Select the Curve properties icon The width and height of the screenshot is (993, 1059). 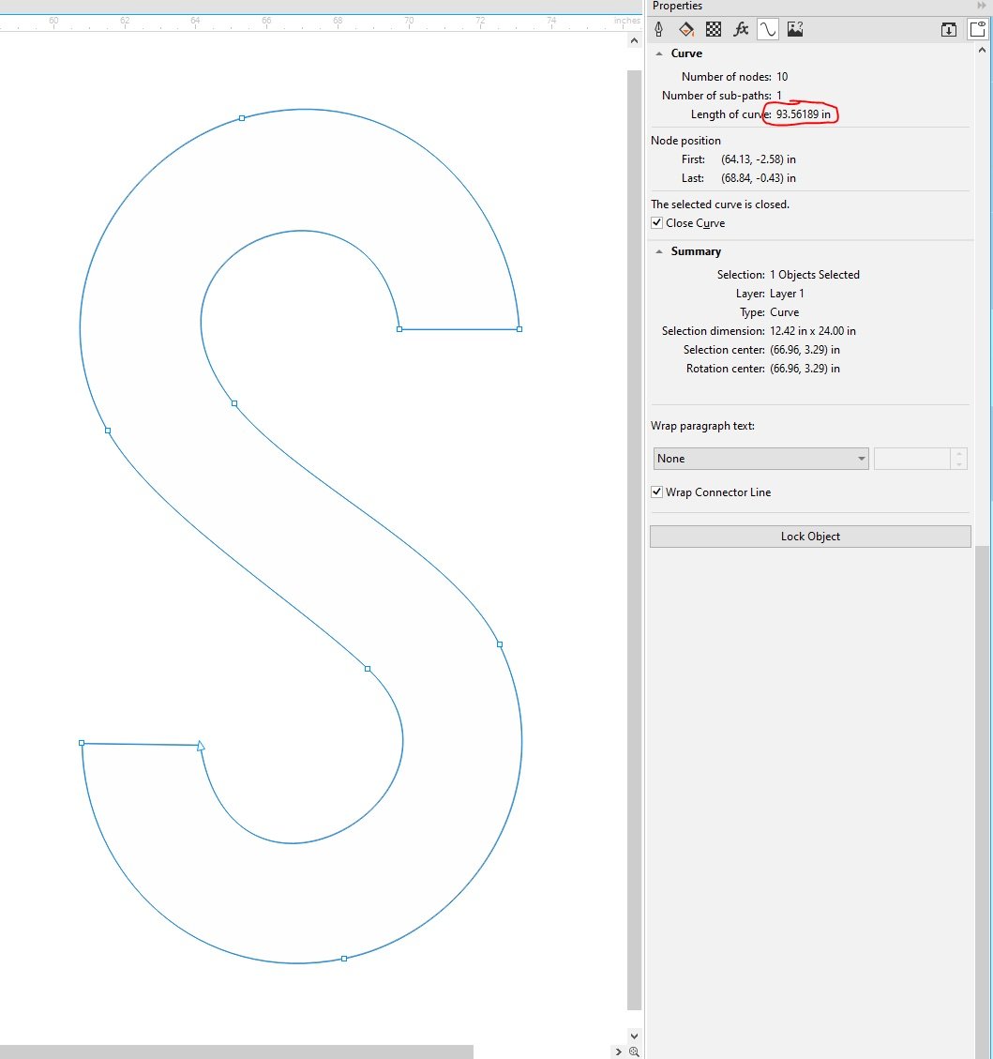(767, 28)
